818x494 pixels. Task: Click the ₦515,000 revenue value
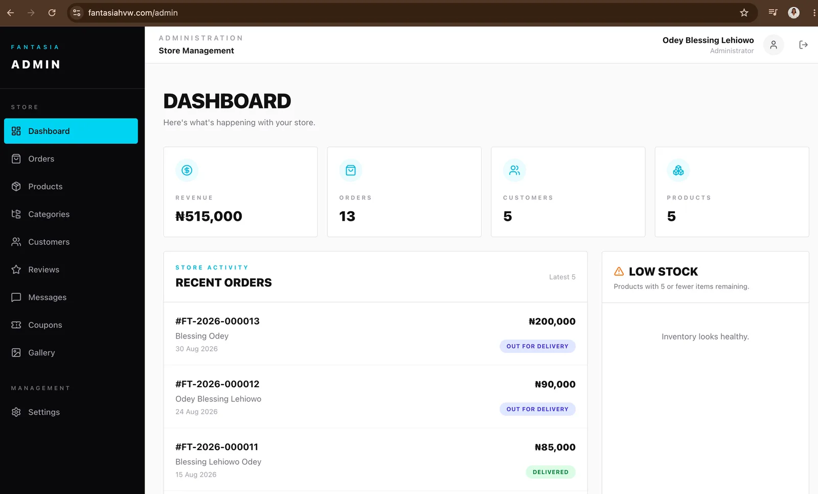[209, 216]
